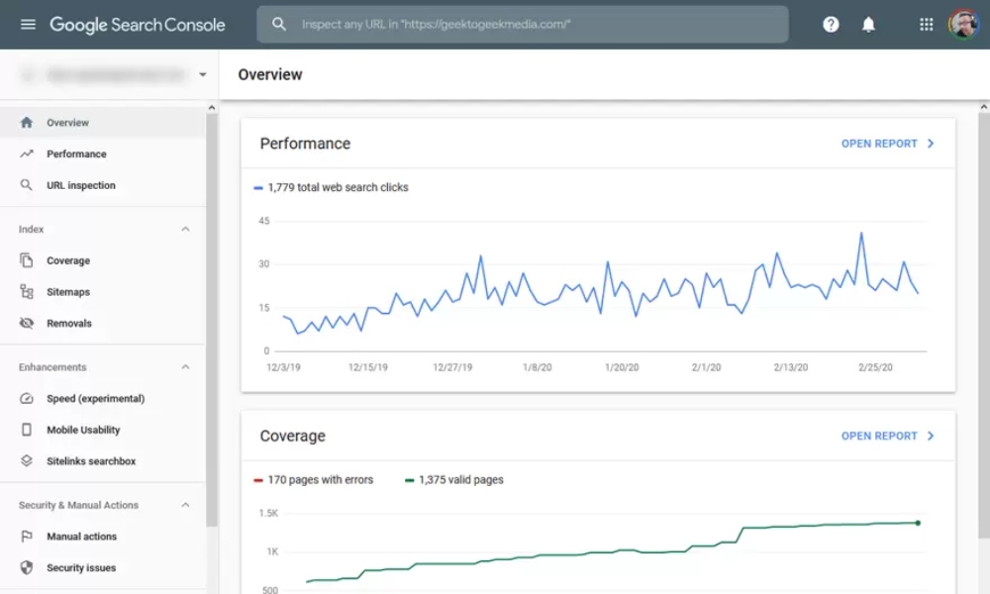Click the 2/25/20 date label on chart
990x594 pixels.
click(x=875, y=367)
